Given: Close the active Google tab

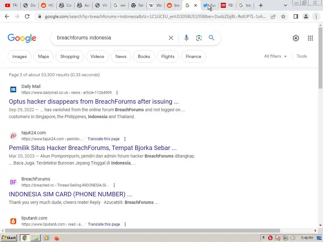Looking at the screenshot, I should click(196, 6).
